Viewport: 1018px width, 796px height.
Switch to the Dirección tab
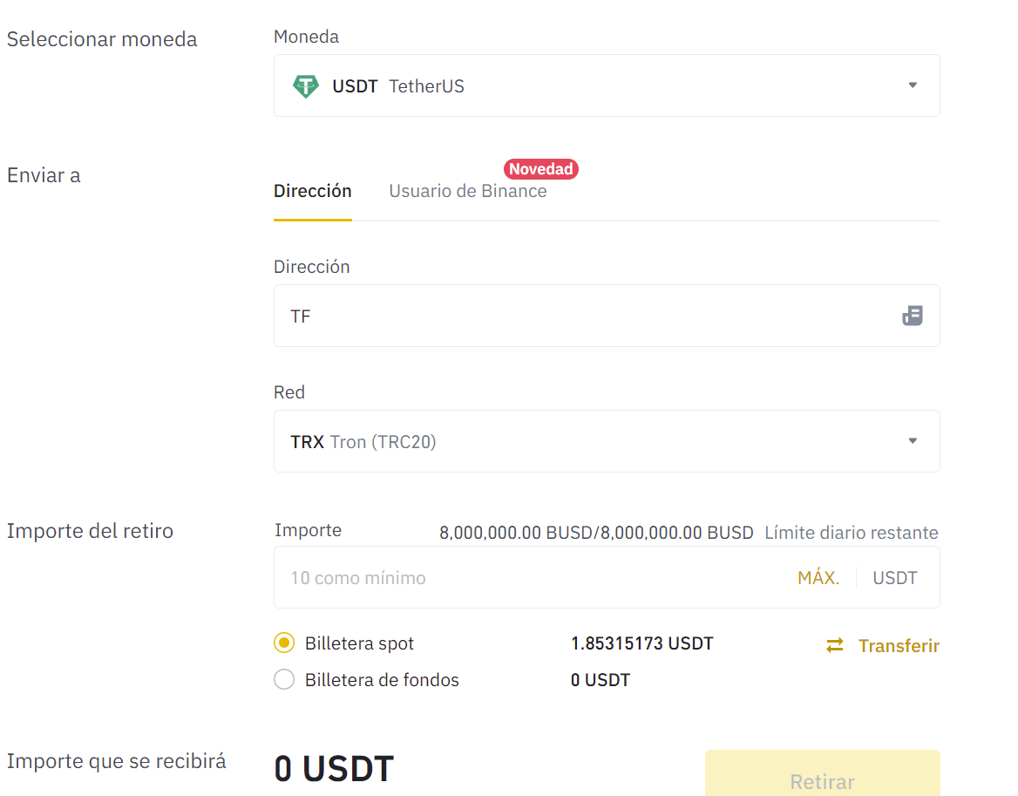(x=312, y=191)
